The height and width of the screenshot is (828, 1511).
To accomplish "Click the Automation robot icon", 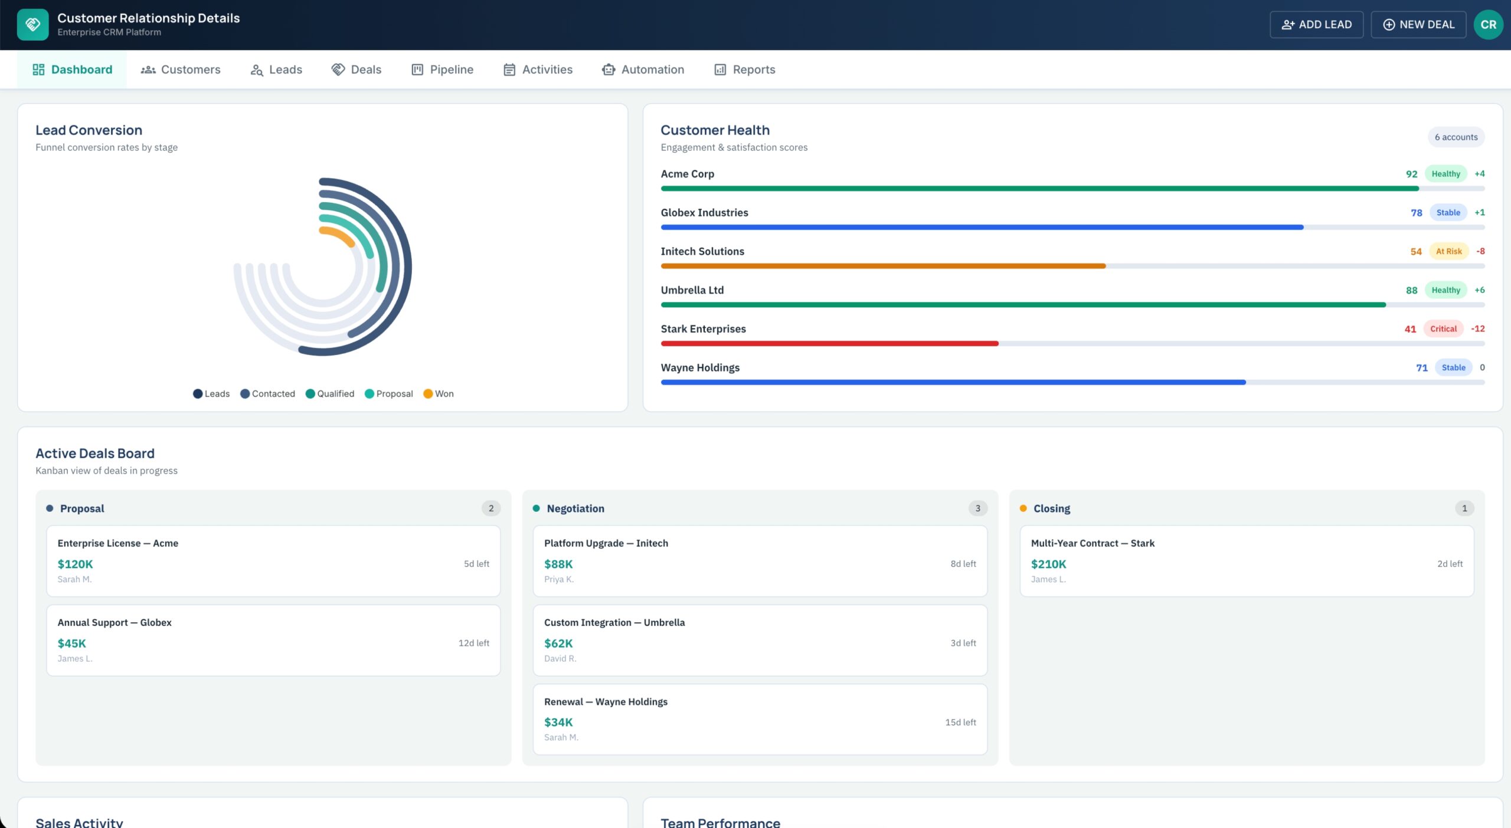I will [609, 70].
